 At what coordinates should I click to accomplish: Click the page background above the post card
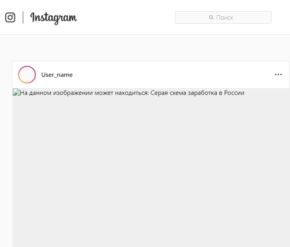[145, 48]
